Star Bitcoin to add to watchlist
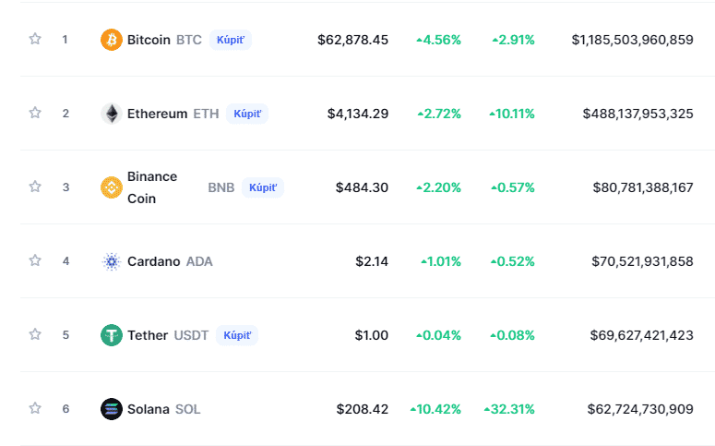Viewport: 715px width, 446px height. (35, 39)
